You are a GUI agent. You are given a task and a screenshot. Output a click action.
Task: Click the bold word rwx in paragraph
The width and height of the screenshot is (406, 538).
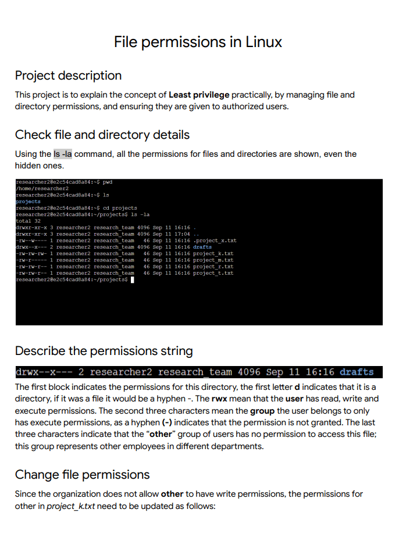point(219,399)
